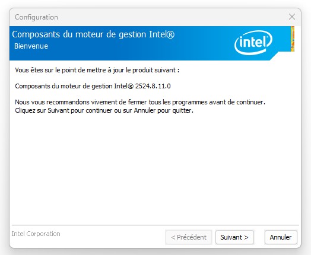Click the Intel logo in the banner

coord(253,42)
